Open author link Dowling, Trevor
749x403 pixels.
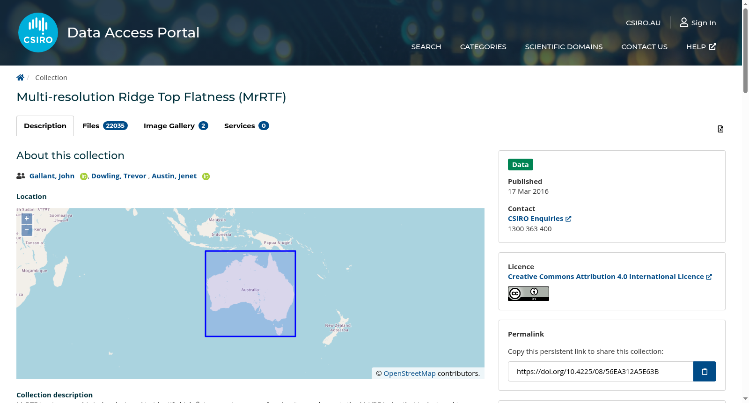coord(119,176)
